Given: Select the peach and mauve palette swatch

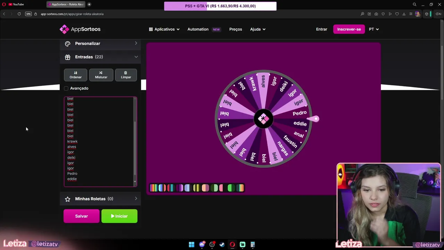Looking at the screenshot, I should 206,188.
